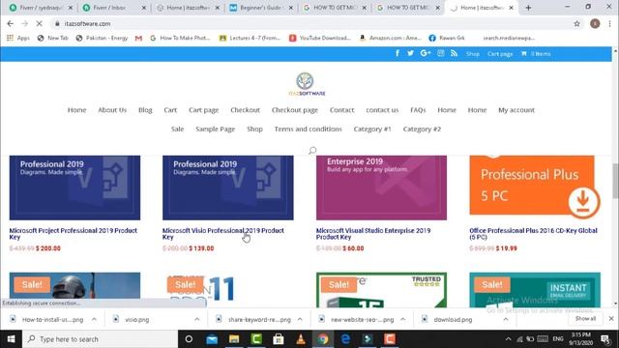Switch to the Fiverr / Inbox tab
The image size is (619, 348).
[x=114, y=8]
